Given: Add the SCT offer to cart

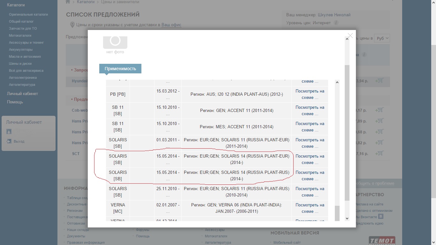Looking at the screenshot, I should pos(379,153).
